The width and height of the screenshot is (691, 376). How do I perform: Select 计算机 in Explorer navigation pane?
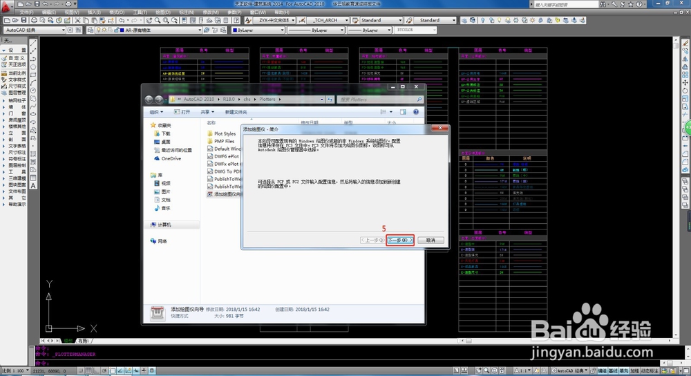tap(160, 225)
